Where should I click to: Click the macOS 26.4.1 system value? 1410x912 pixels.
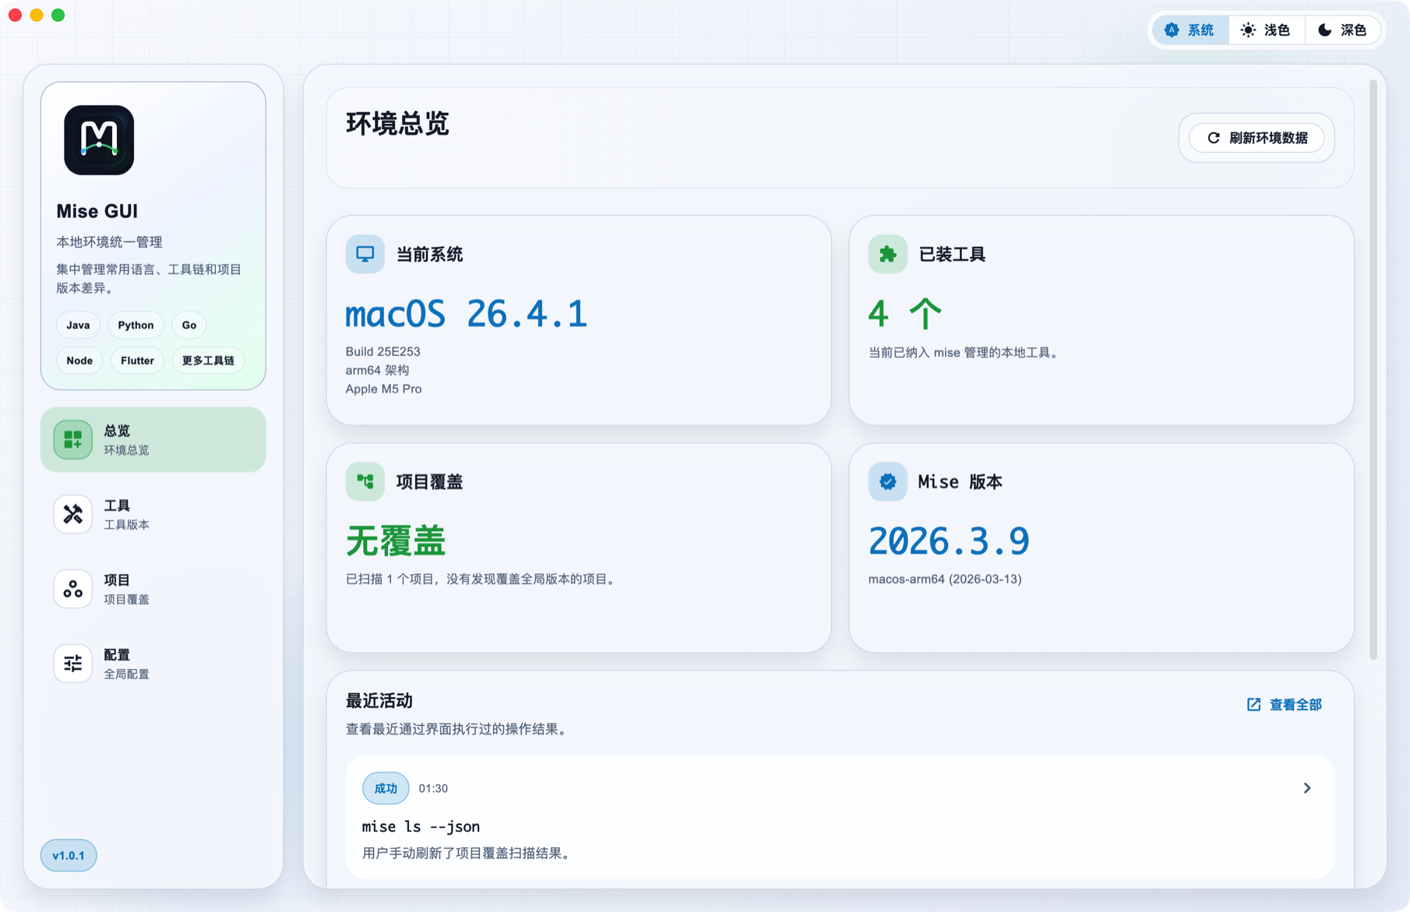pyautogui.click(x=466, y=314)
